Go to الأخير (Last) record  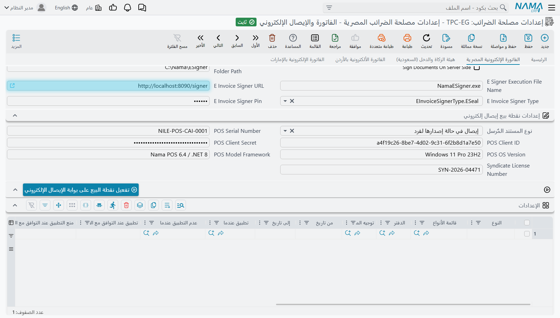pos(200,38)
